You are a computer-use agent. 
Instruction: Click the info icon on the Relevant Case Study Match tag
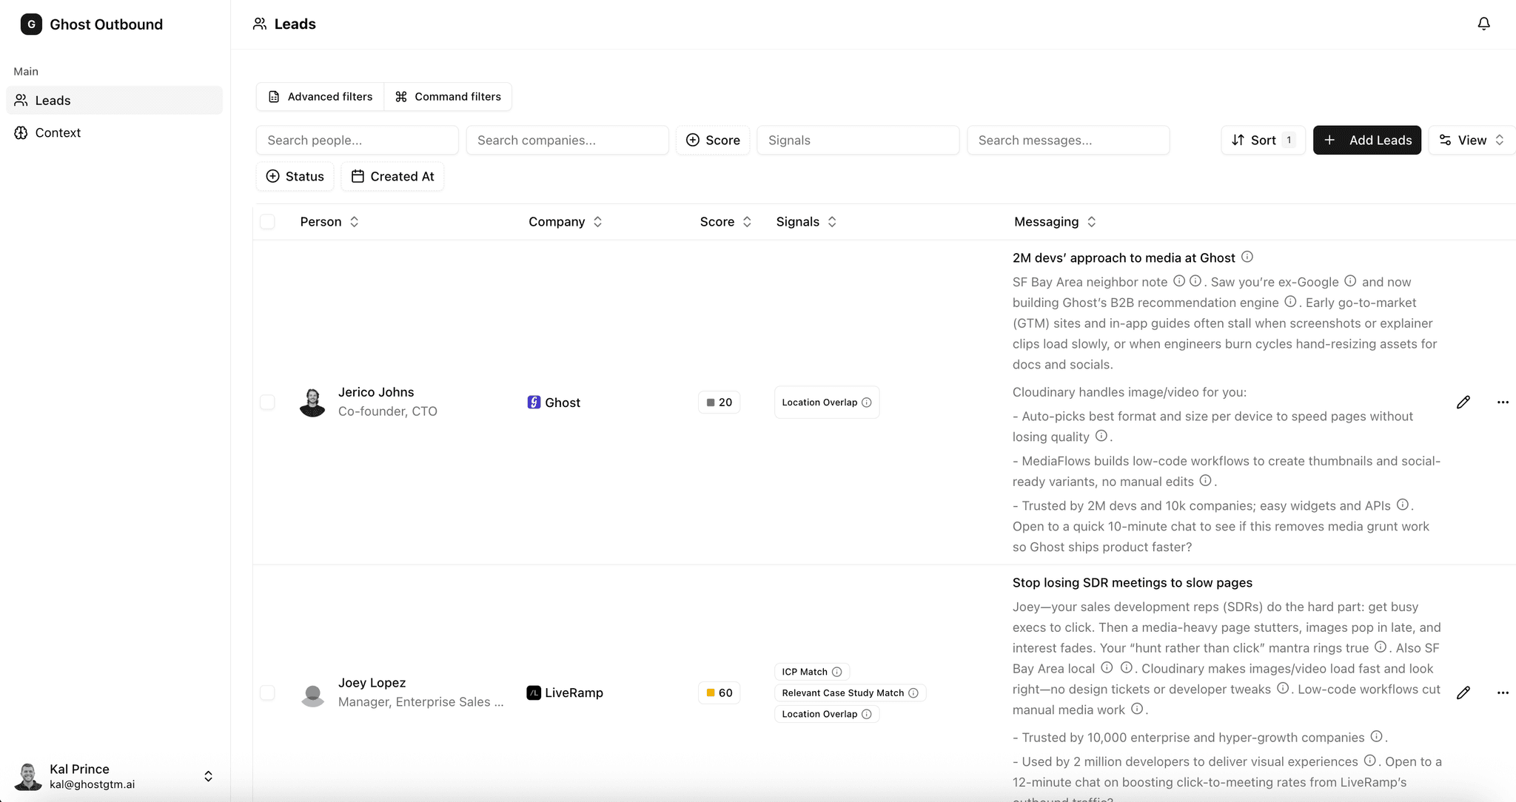click(913, 693)
